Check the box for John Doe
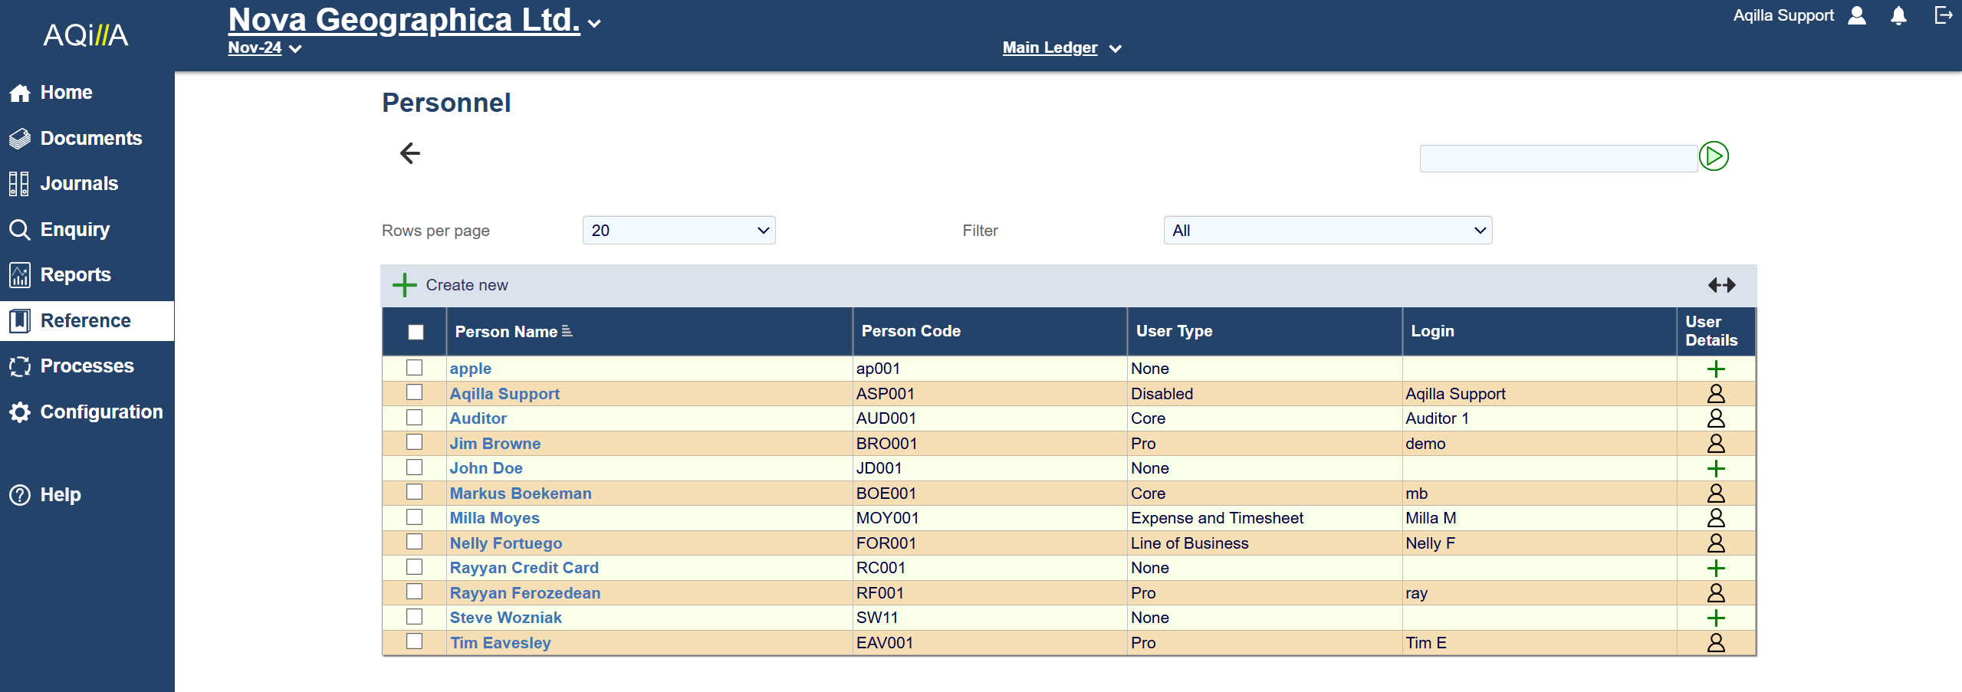 pos(415,467)
